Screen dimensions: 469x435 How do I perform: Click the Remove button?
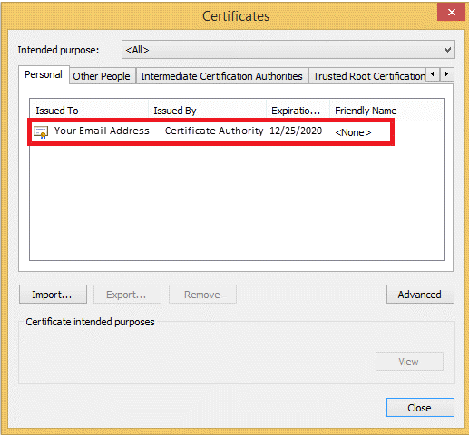click(x=202, y=295)
